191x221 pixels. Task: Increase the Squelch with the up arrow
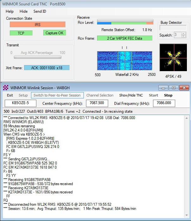click(183, 34)
